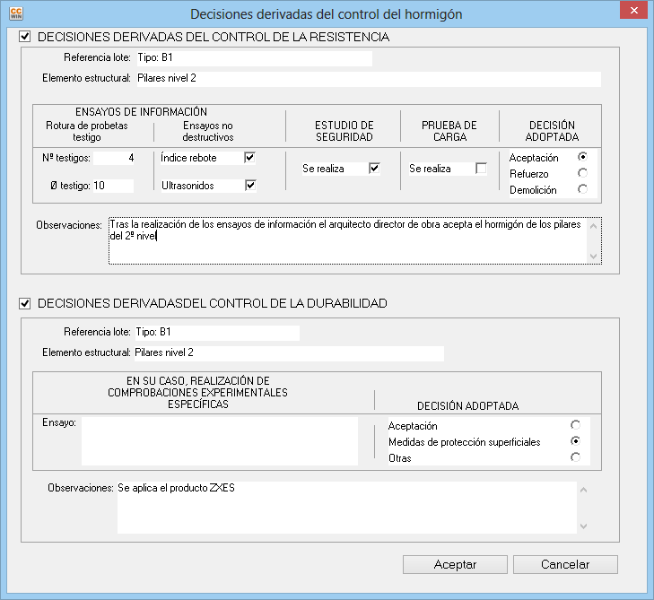The height and width of the screenshot is (600, 654).
Task: Click the Ensayo text box
Action: tap(220, 440)
